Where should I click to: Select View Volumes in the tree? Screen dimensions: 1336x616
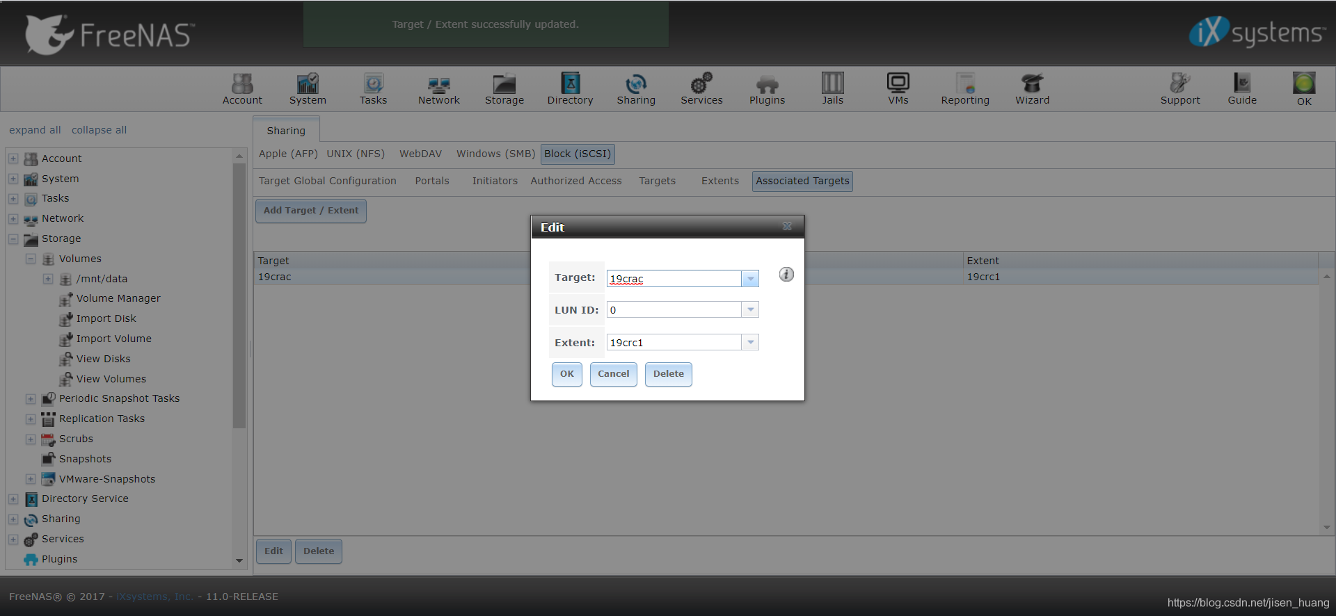pos(111,379)
